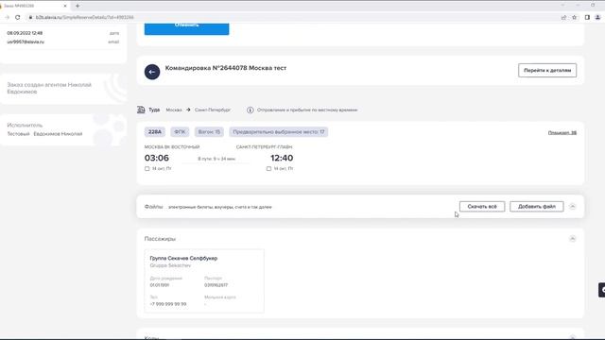Image resolution: width=605 pixels, height=340 pixels.
Task: Reload the page in the browser
Action: click(x=17, y=17)
